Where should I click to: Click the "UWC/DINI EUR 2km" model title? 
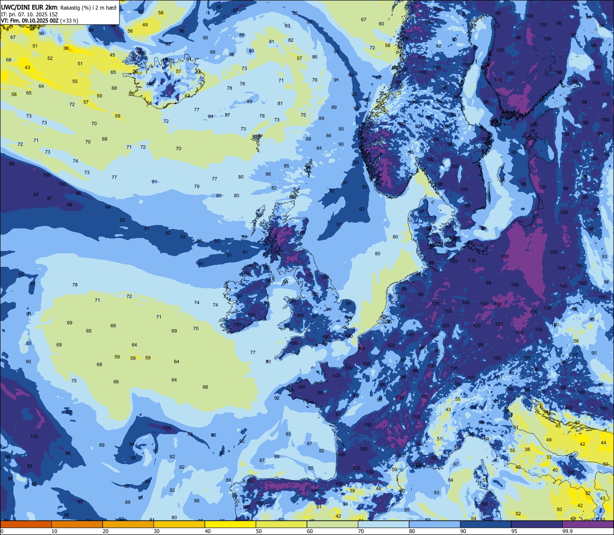coord(29,7)
